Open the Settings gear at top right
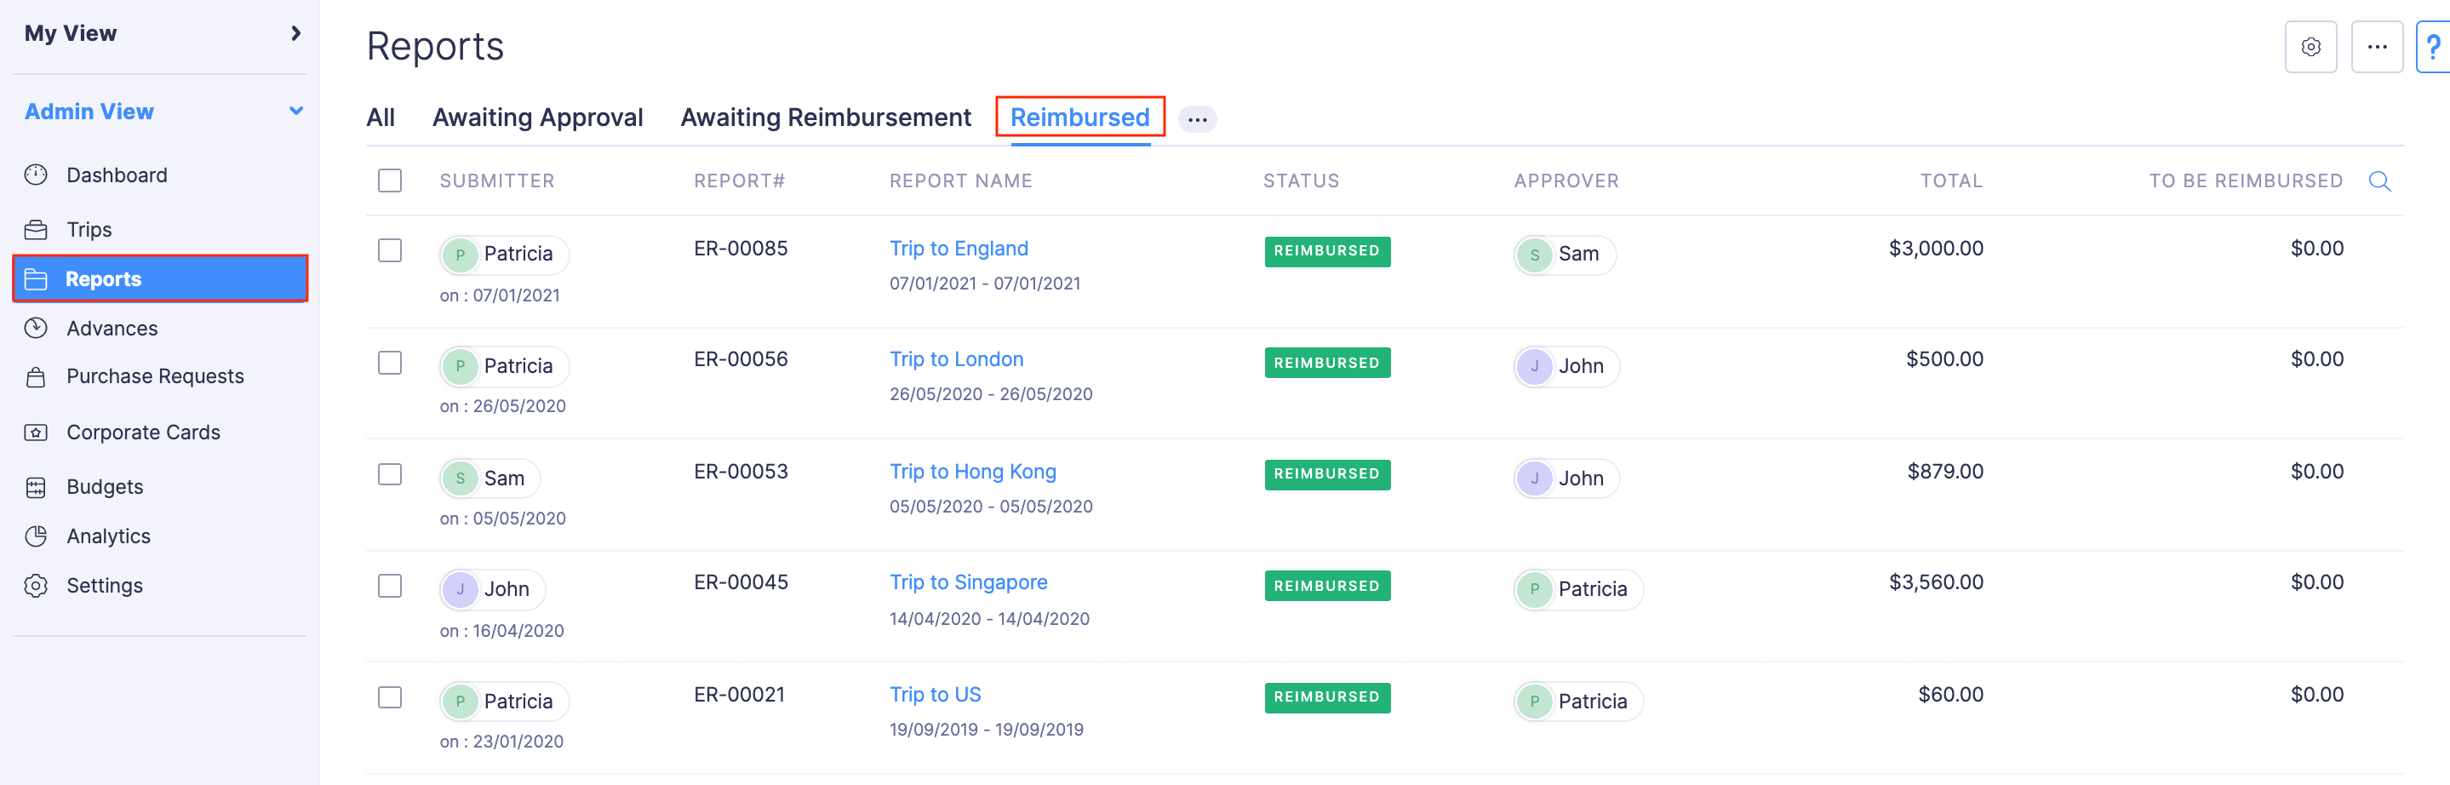The image size is (2450, 785). (2311, 46)
